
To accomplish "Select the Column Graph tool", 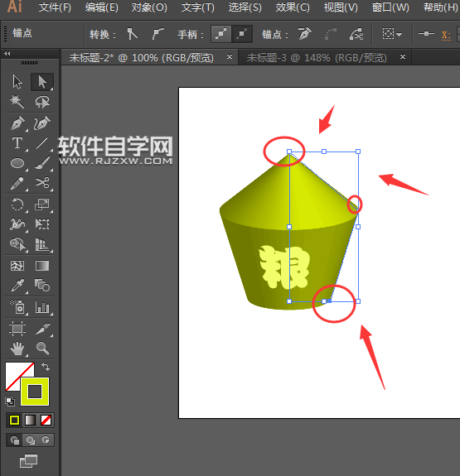I will 42,307.
